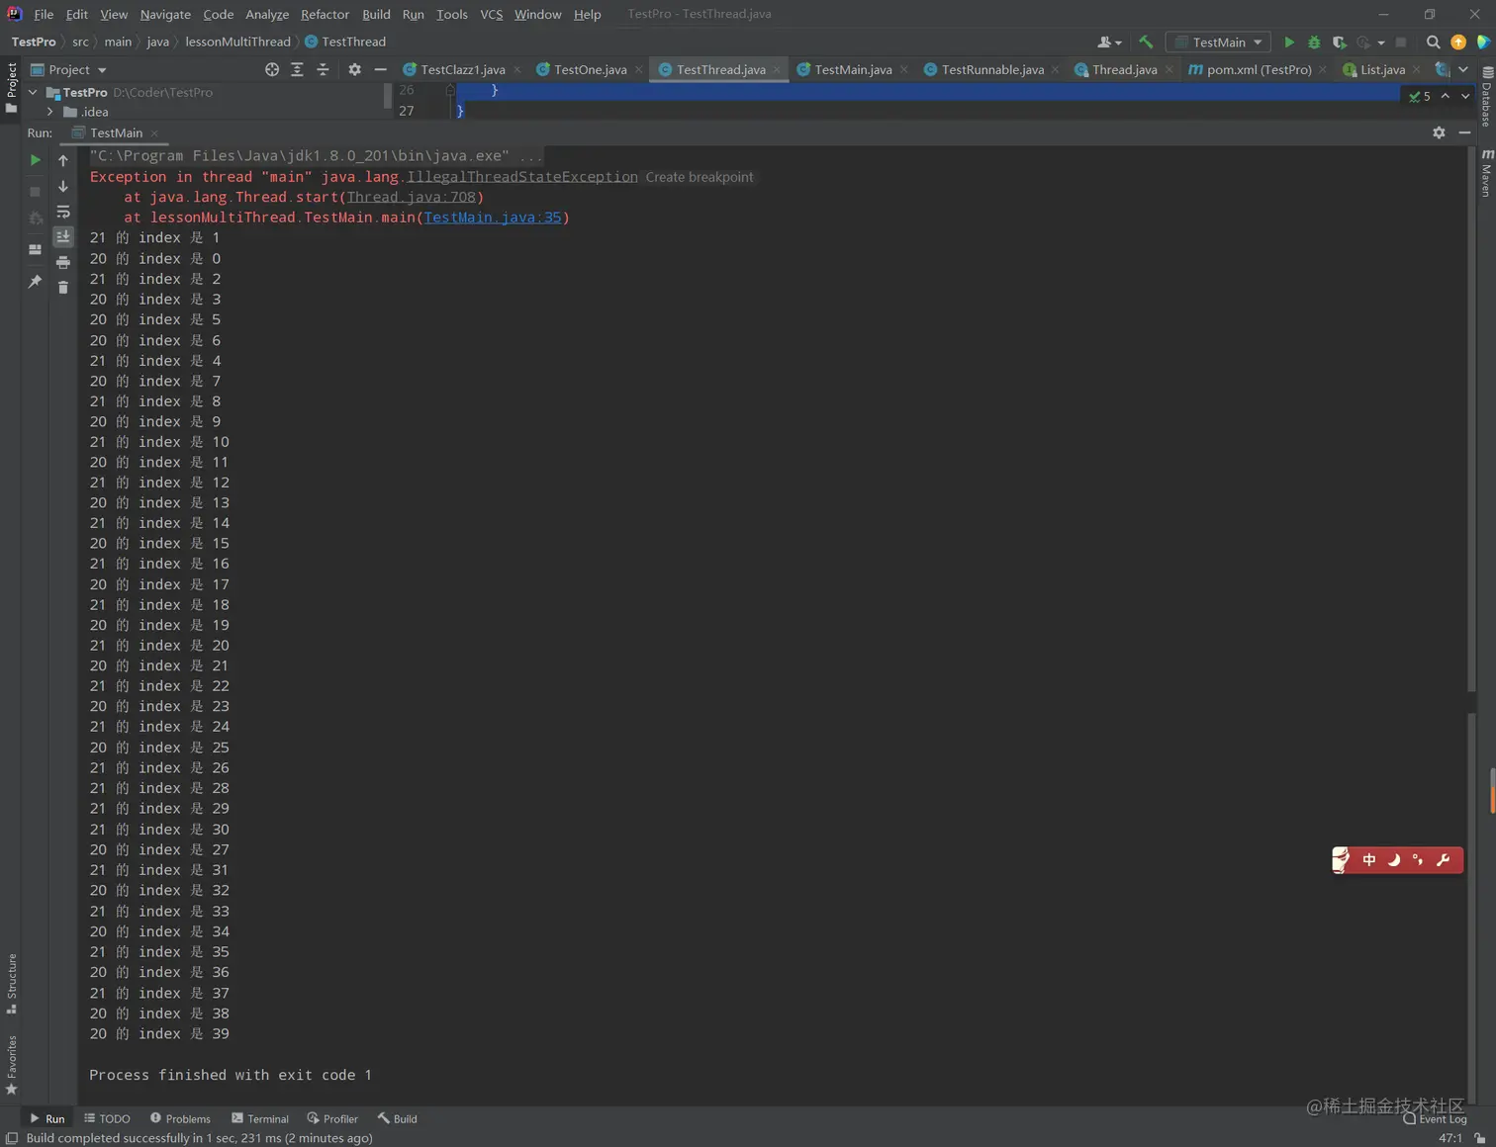The width and height of the screenshot is (1496, 1147).
Task: Open the File menu
Action: coord(44,14)
